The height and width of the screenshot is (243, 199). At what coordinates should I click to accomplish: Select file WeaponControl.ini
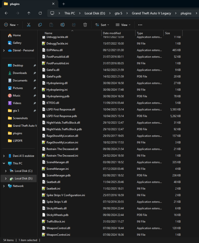[58, 235]
